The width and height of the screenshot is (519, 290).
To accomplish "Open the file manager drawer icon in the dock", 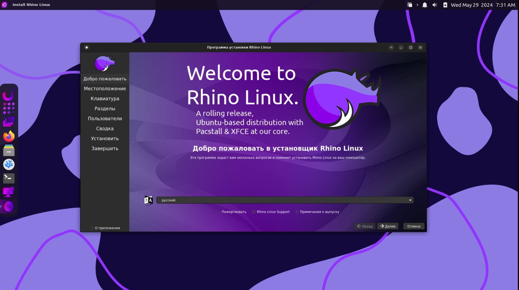I will point(9,150).
